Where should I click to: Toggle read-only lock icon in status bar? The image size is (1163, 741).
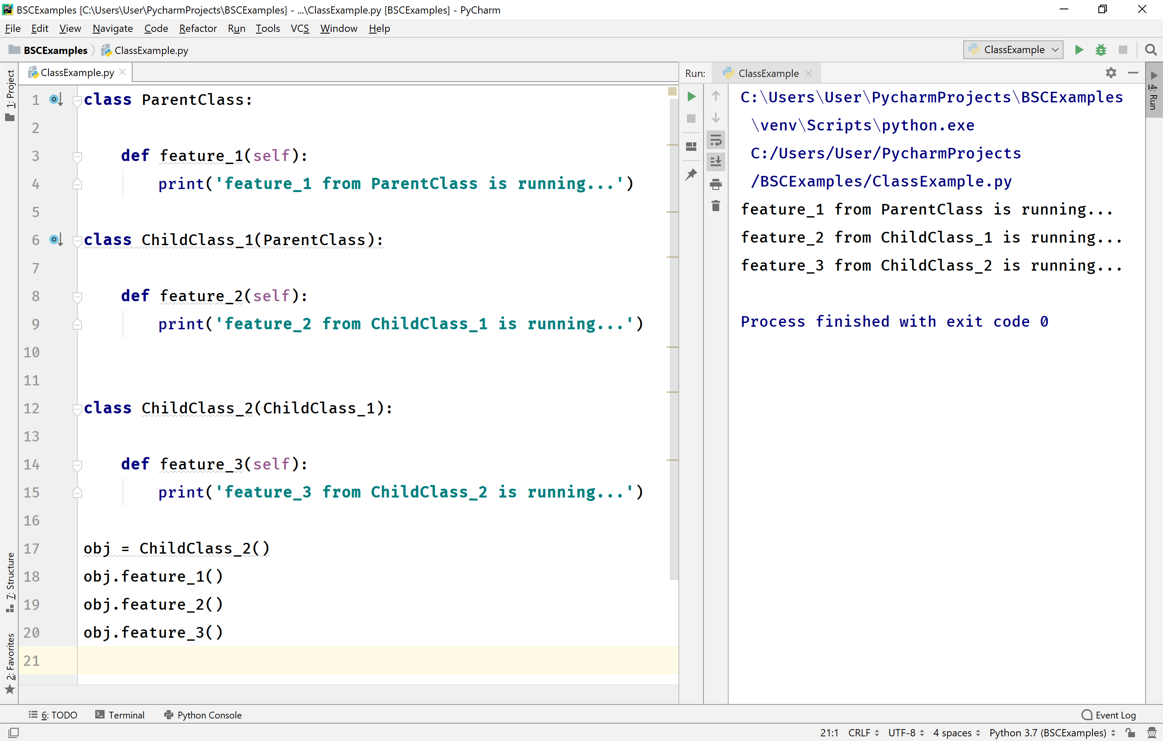[x=1130, y=733]
